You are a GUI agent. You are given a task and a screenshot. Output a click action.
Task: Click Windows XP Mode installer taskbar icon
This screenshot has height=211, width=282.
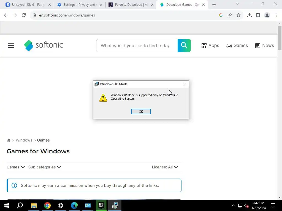coord(115,206)
